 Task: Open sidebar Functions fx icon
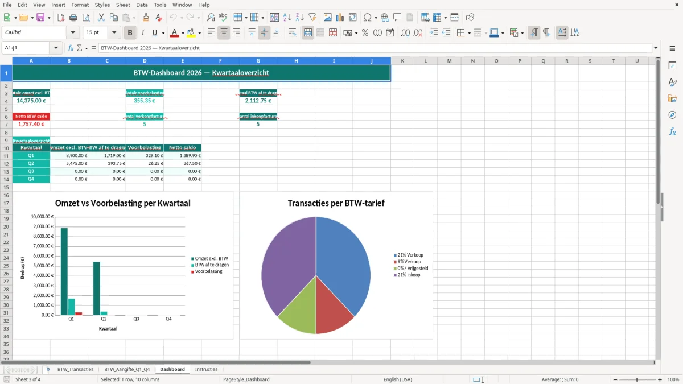tap(672, 131)
